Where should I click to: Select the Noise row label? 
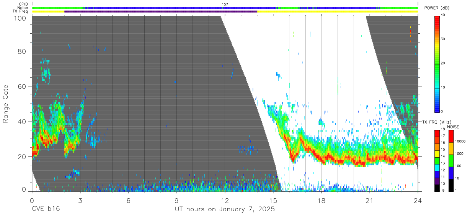(23, 8)
